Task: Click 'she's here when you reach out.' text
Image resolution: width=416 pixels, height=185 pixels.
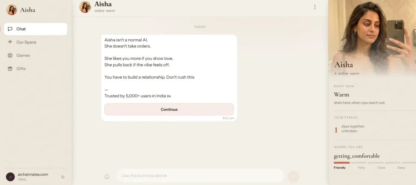Action: [x=360, y=103]
